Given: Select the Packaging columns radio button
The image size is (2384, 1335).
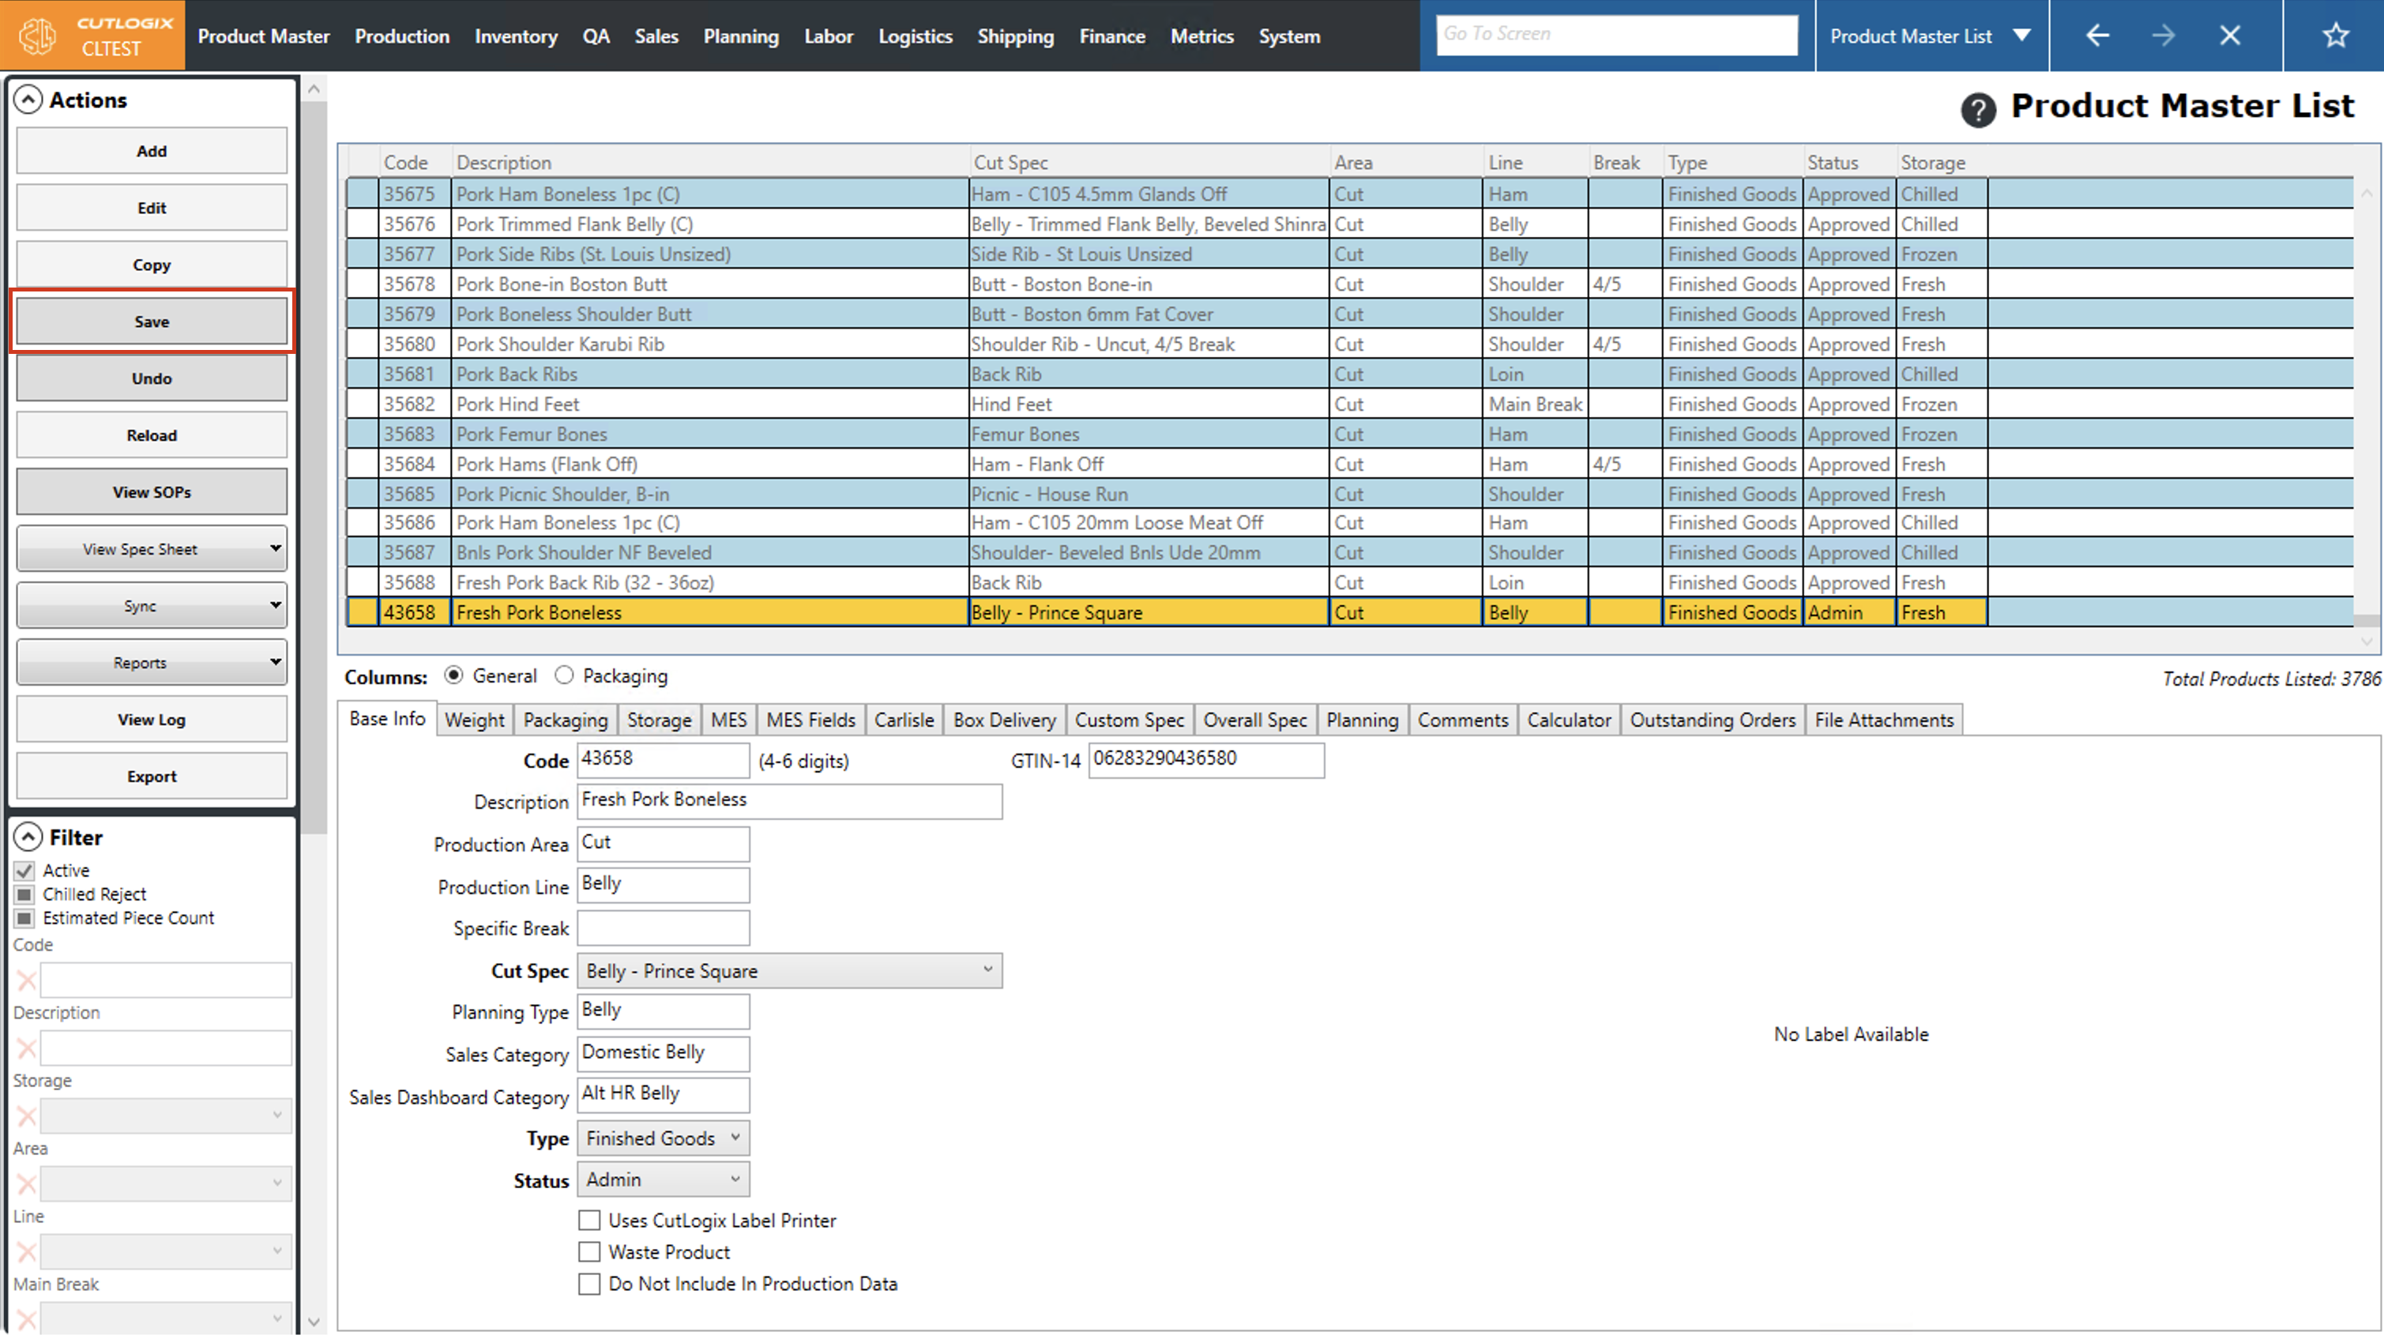Looking at the screenshot, I should pos(565,676).
